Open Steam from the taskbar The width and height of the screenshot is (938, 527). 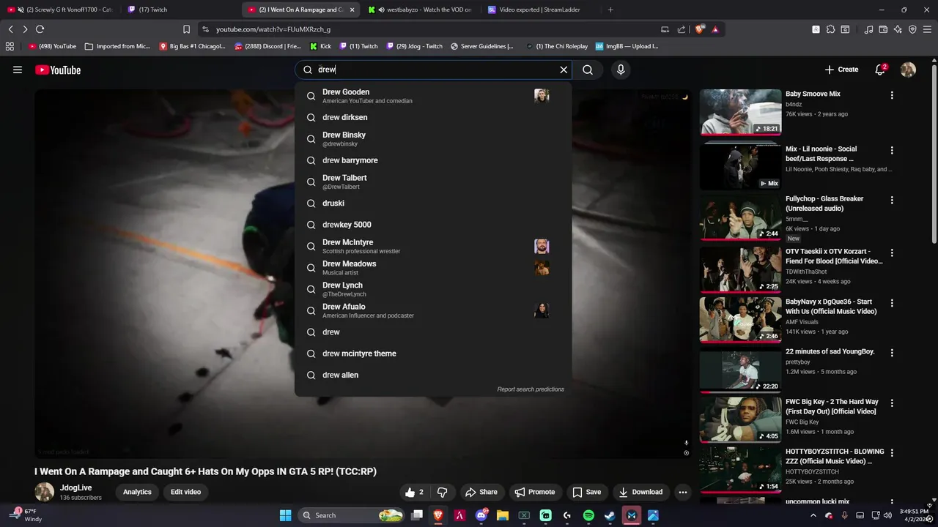(x=610, y=515)
